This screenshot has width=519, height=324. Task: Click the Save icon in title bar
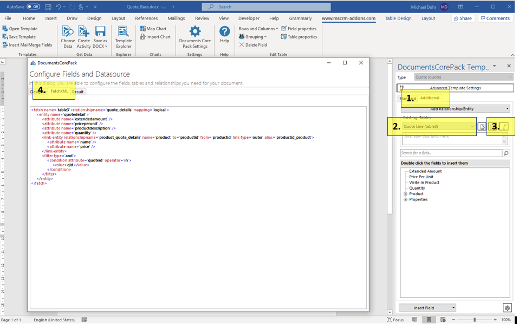[48, 7]
